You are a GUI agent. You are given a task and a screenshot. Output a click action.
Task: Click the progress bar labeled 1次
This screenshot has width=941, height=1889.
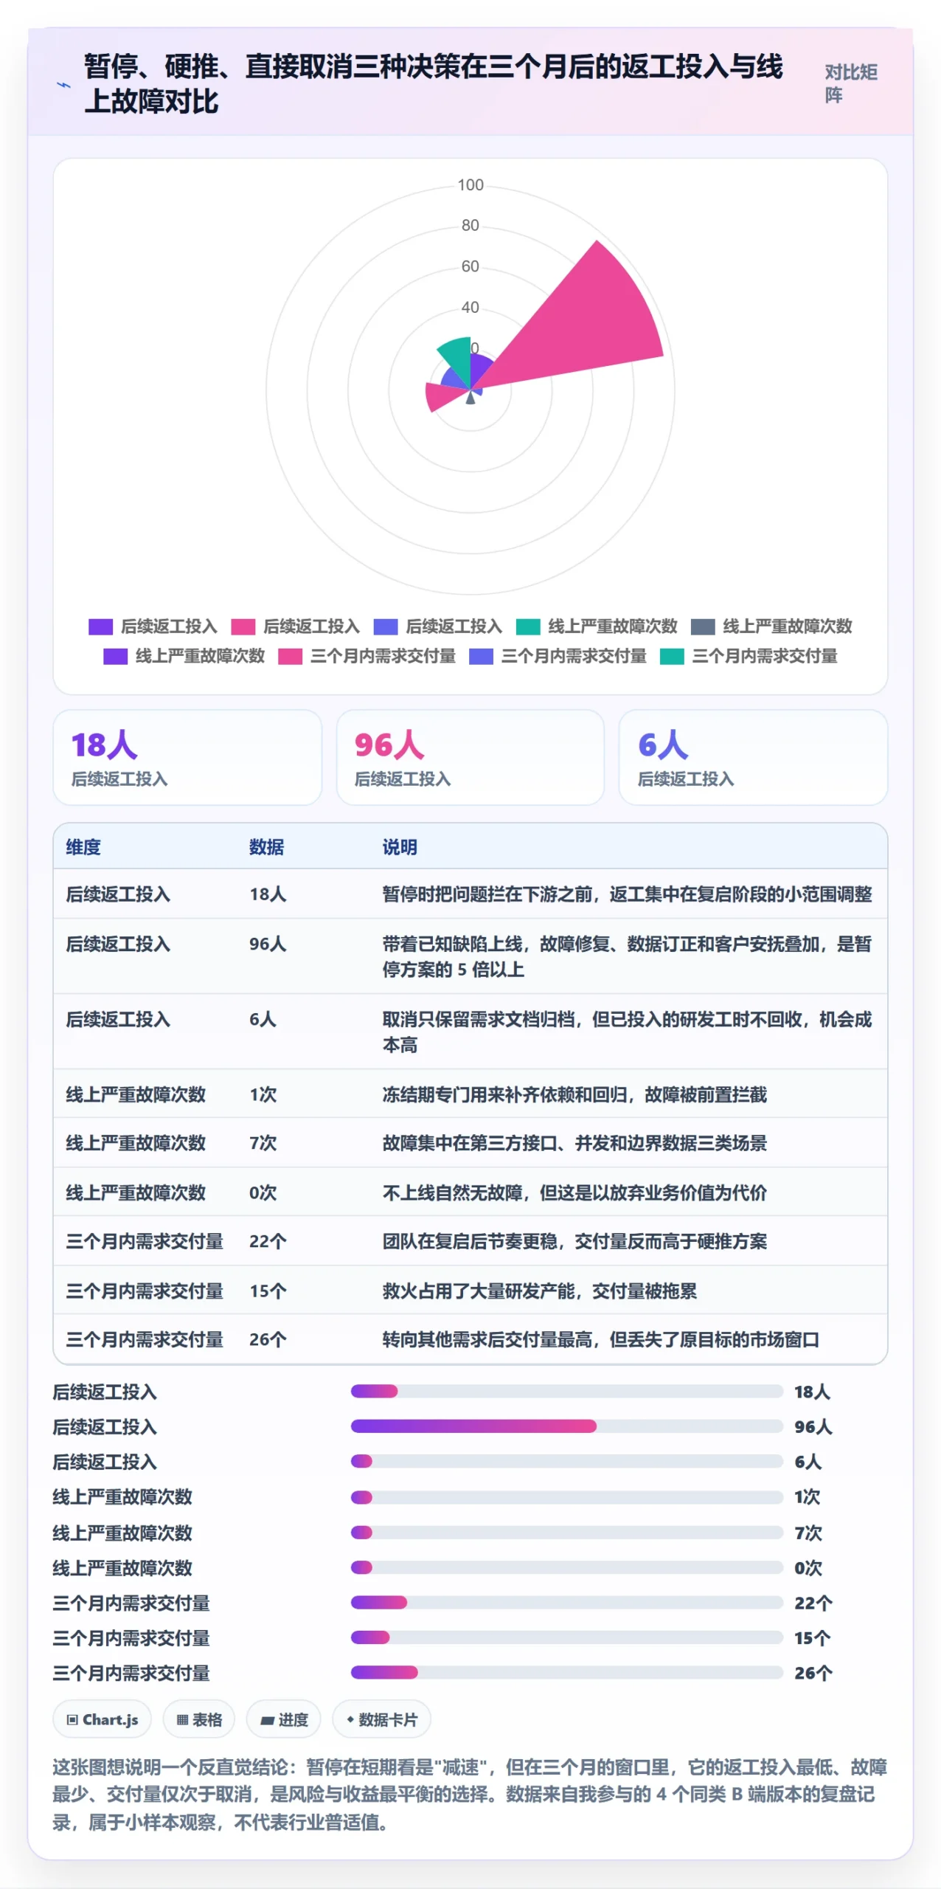pos(566,1497)
